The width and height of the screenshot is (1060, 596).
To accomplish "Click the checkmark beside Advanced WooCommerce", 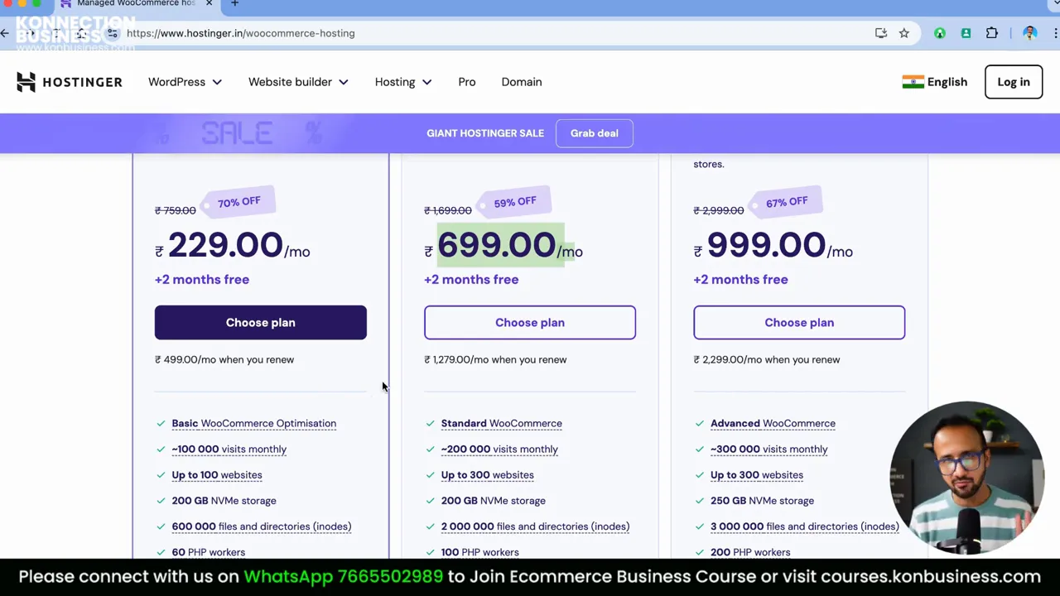I will tap(699, 423).
